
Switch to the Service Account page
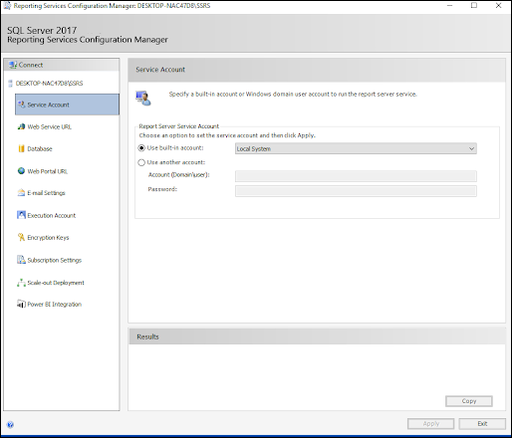(67, 105)
